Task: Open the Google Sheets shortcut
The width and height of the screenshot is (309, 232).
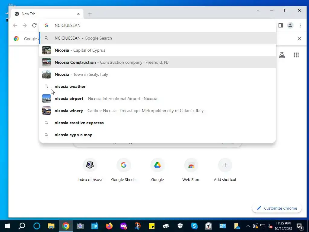Action: click(x=124, y=170)
